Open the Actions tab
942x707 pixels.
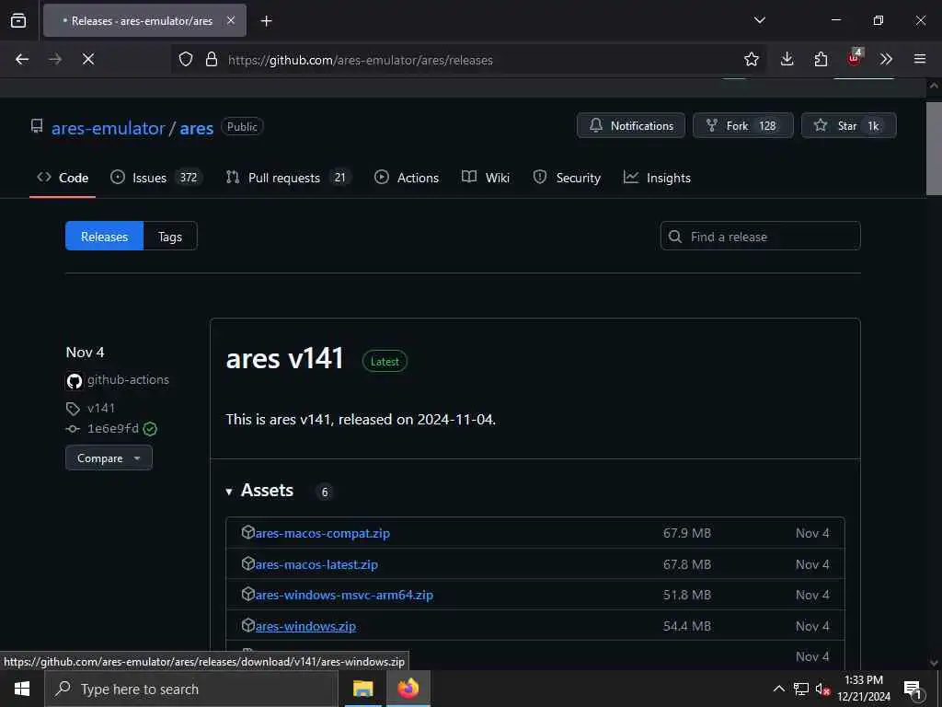pos(407,178)
